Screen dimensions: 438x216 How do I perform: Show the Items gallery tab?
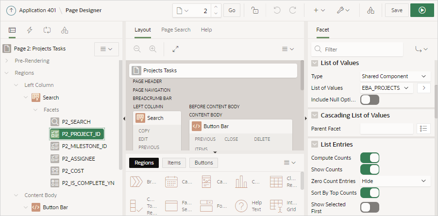pyautogui.click(x=174, y=163)
